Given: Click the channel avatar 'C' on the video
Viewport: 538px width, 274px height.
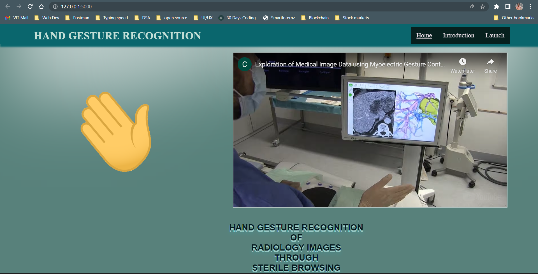Looking at the screenshot, I should click(244, 65).
